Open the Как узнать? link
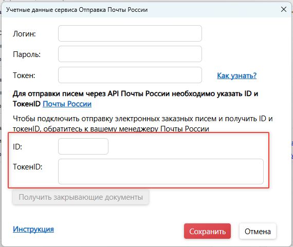The image size is (293, 247). (237, 75)
